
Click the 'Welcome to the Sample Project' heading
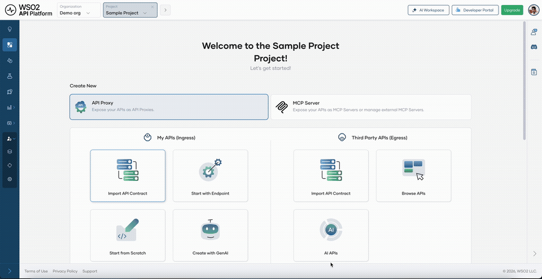tap(270, 45)
